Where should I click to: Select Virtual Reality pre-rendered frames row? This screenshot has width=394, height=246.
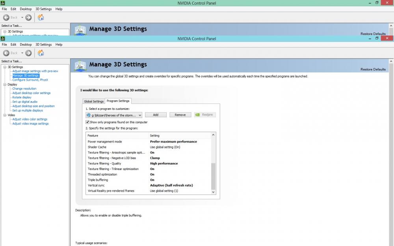point(149,191)
